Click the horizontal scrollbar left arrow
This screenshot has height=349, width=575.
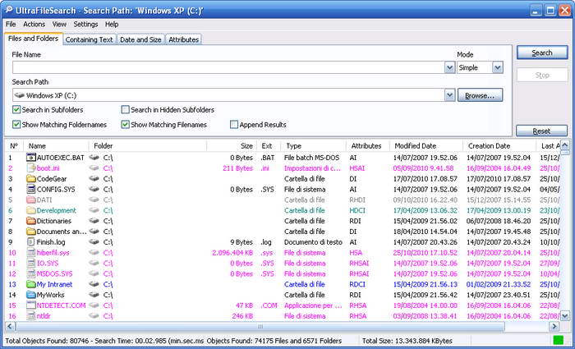(x=10, y=326)
